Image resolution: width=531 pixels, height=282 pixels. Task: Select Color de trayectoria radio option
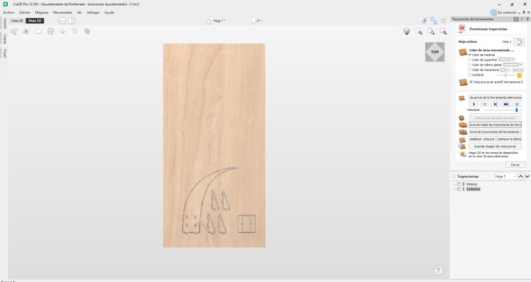[x=470, y=70]
